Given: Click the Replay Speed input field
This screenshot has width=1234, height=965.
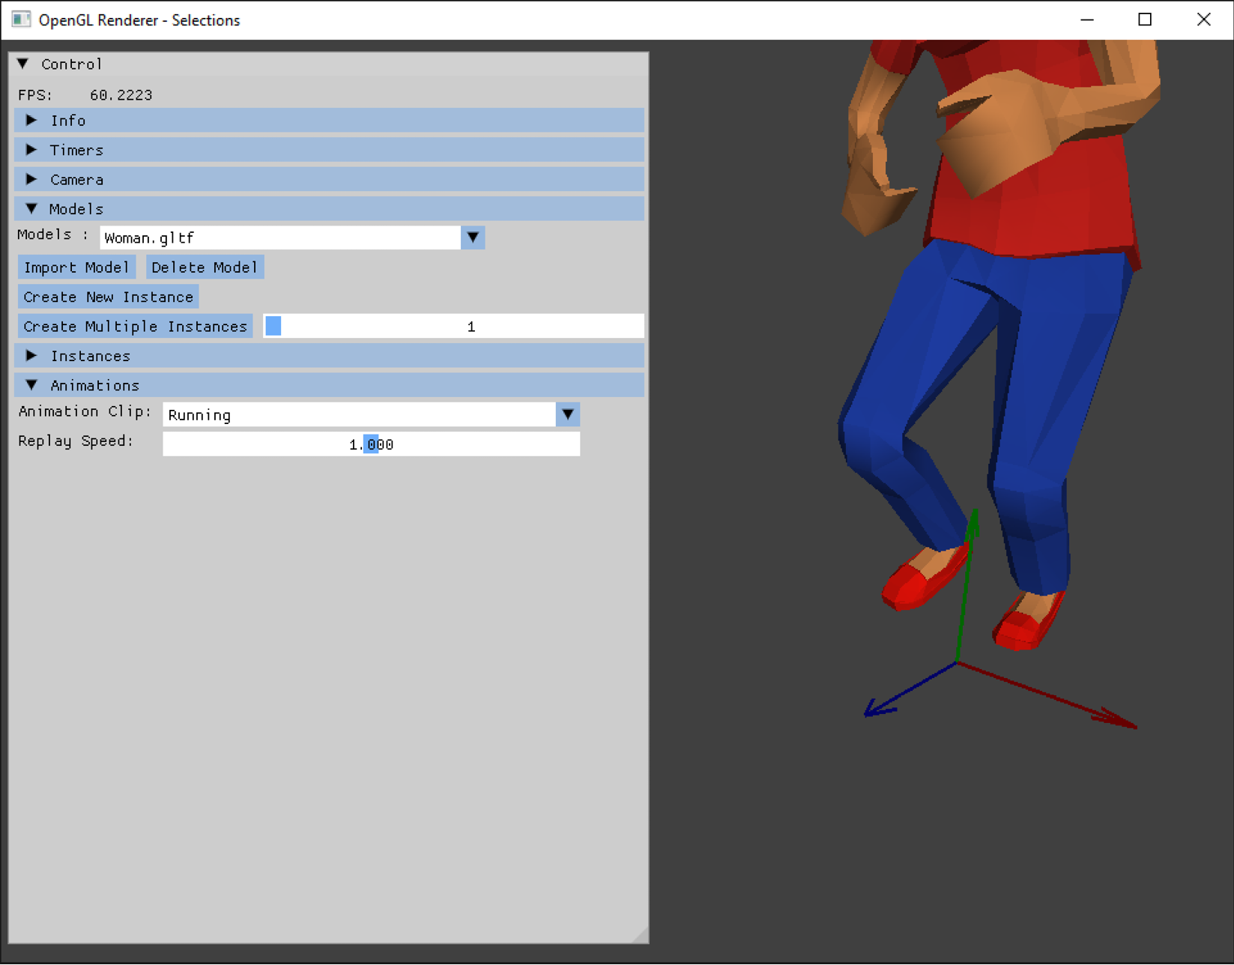Looking at the screenshot, I should pyautogui.click(x=371, y=444).
